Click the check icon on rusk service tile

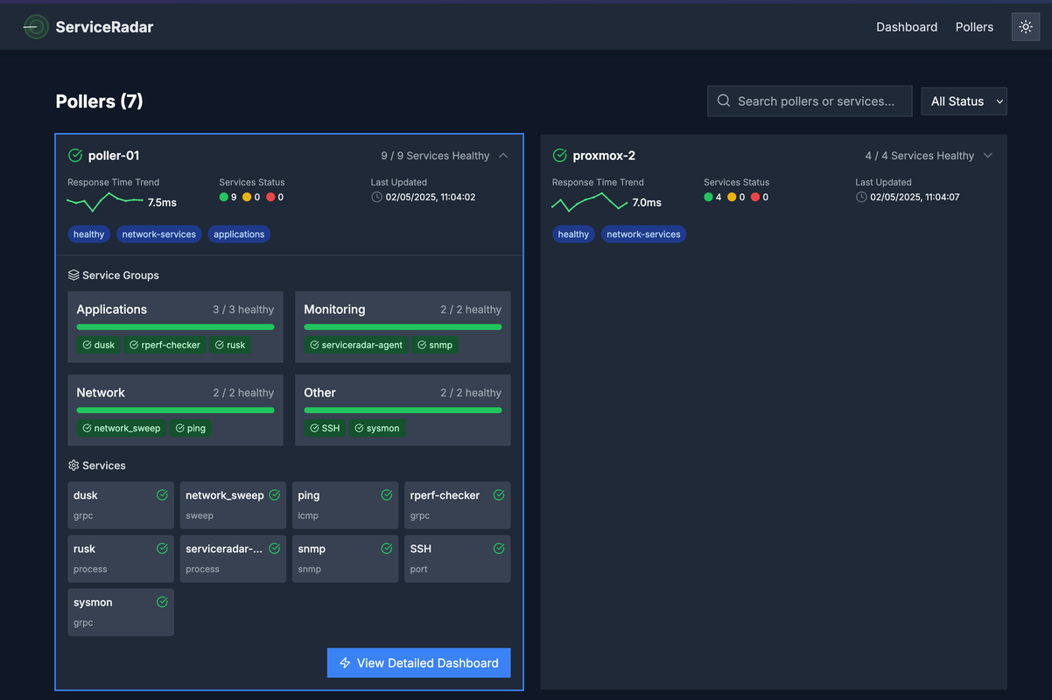pos(162,549)
